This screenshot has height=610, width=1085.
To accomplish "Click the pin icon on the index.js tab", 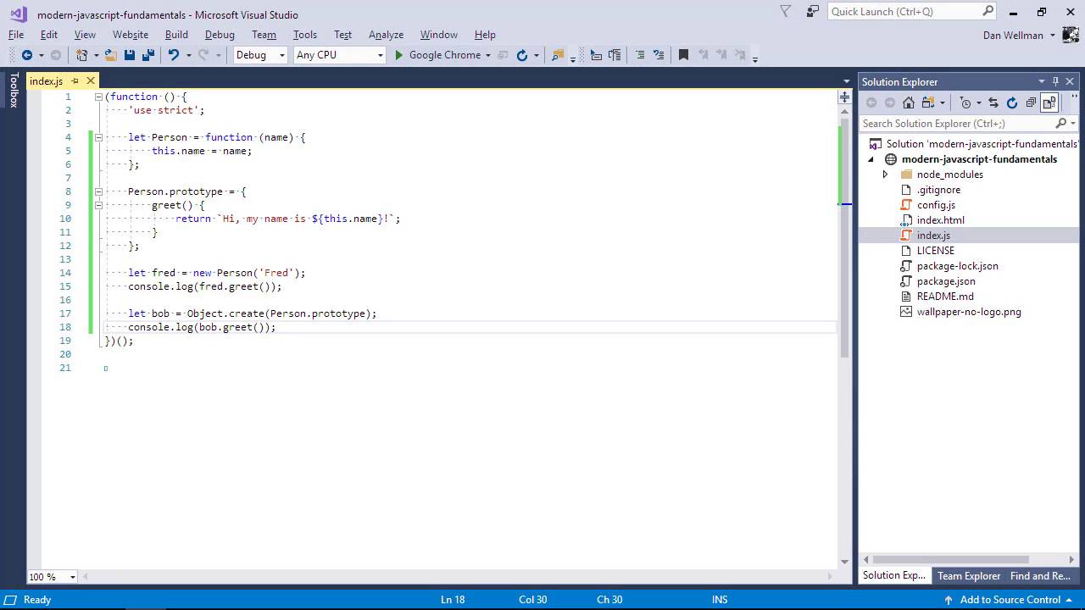I will click(75, 81).
